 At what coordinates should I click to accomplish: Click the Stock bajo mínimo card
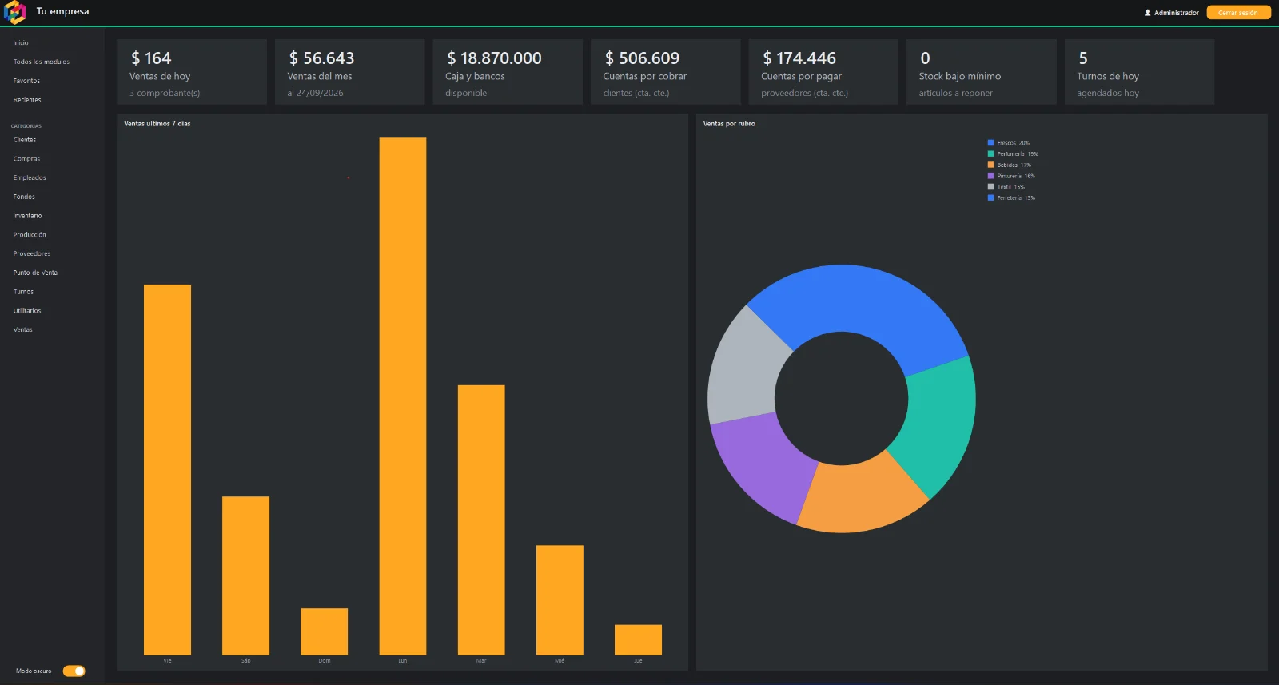pyautogui.click(x=982, y=72)
